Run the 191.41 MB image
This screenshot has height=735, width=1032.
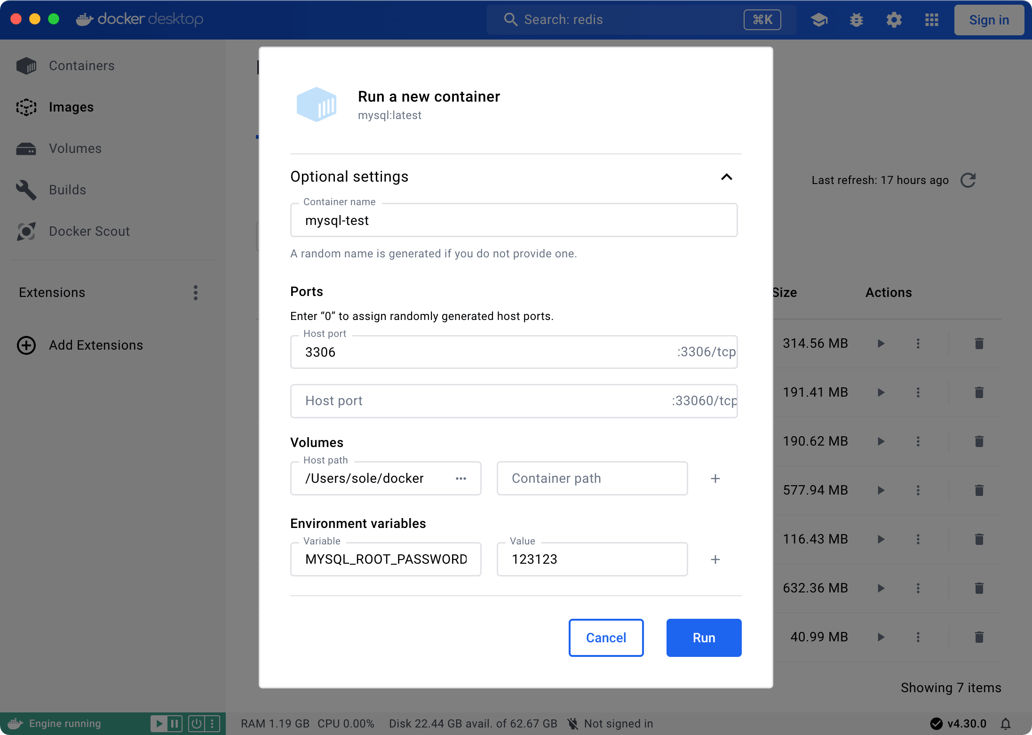pos(881,392)
